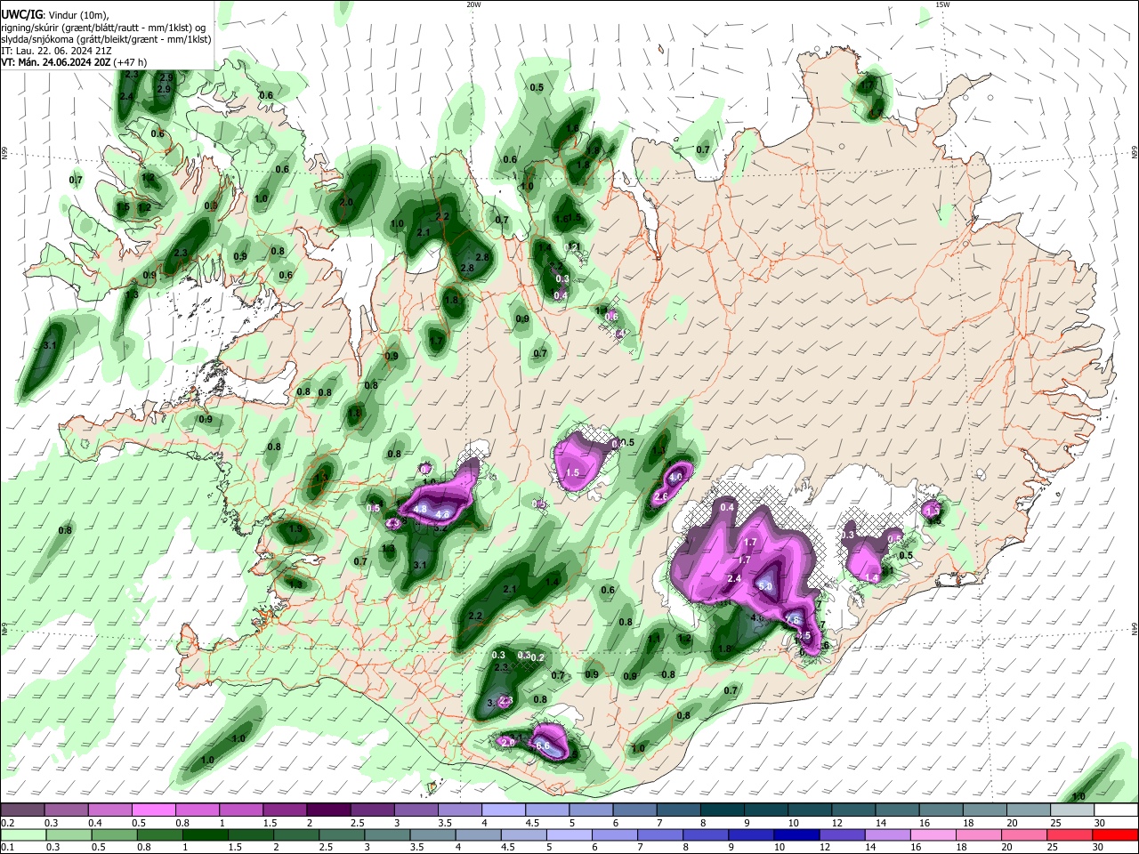
Task: Click the slydda/snjókoma snow description line
Action: pos(106,39)
